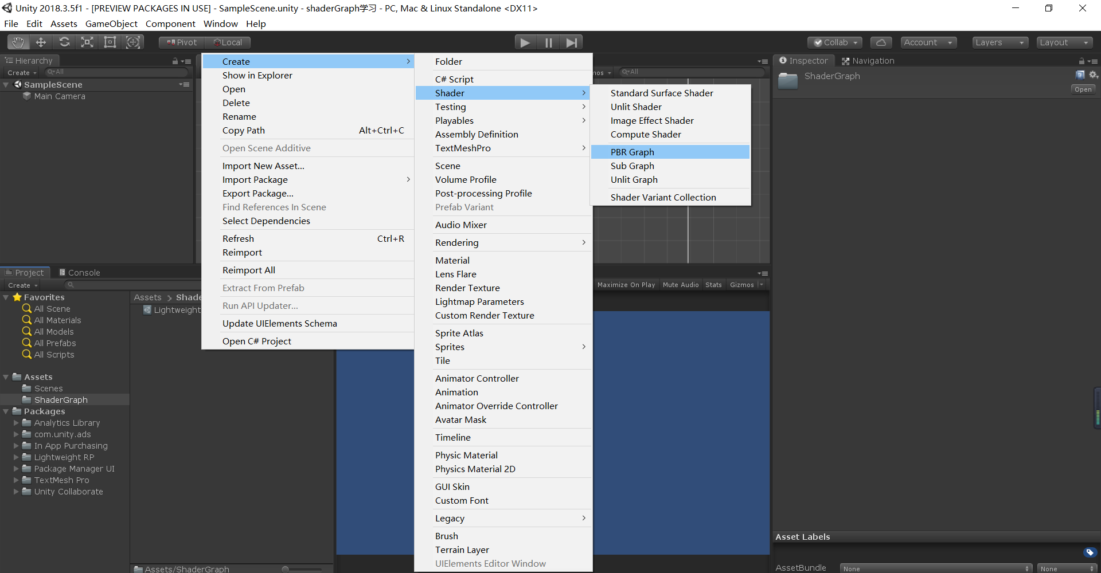The height and width of the screenshot is (573, 1101).
Task: Select the Rect Transform tool
Action: coord(110,42)
